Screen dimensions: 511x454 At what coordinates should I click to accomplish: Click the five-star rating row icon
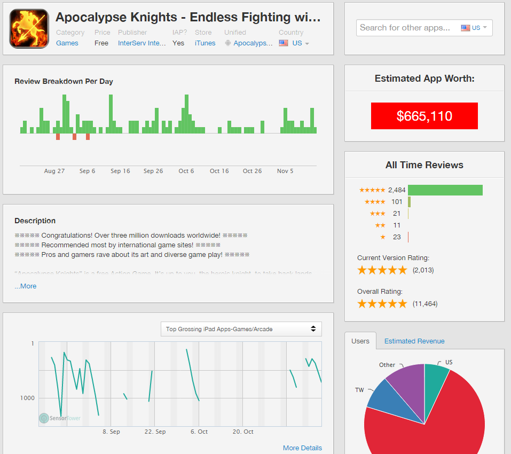[x=372, y=190]
